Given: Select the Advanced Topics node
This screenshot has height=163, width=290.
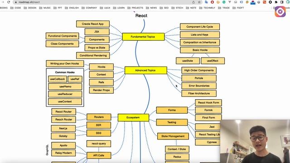Looking at the screenshot, I should point(146,71).
